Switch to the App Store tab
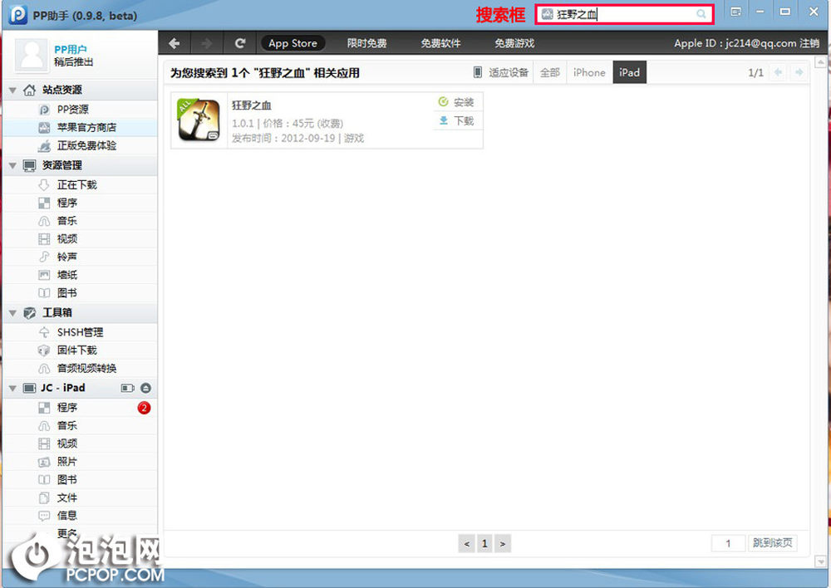831x588 pixels. point(293,43)
